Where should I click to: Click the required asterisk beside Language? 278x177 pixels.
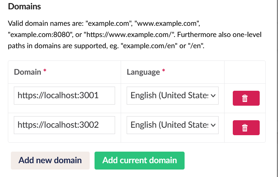(x=163, y=71)
